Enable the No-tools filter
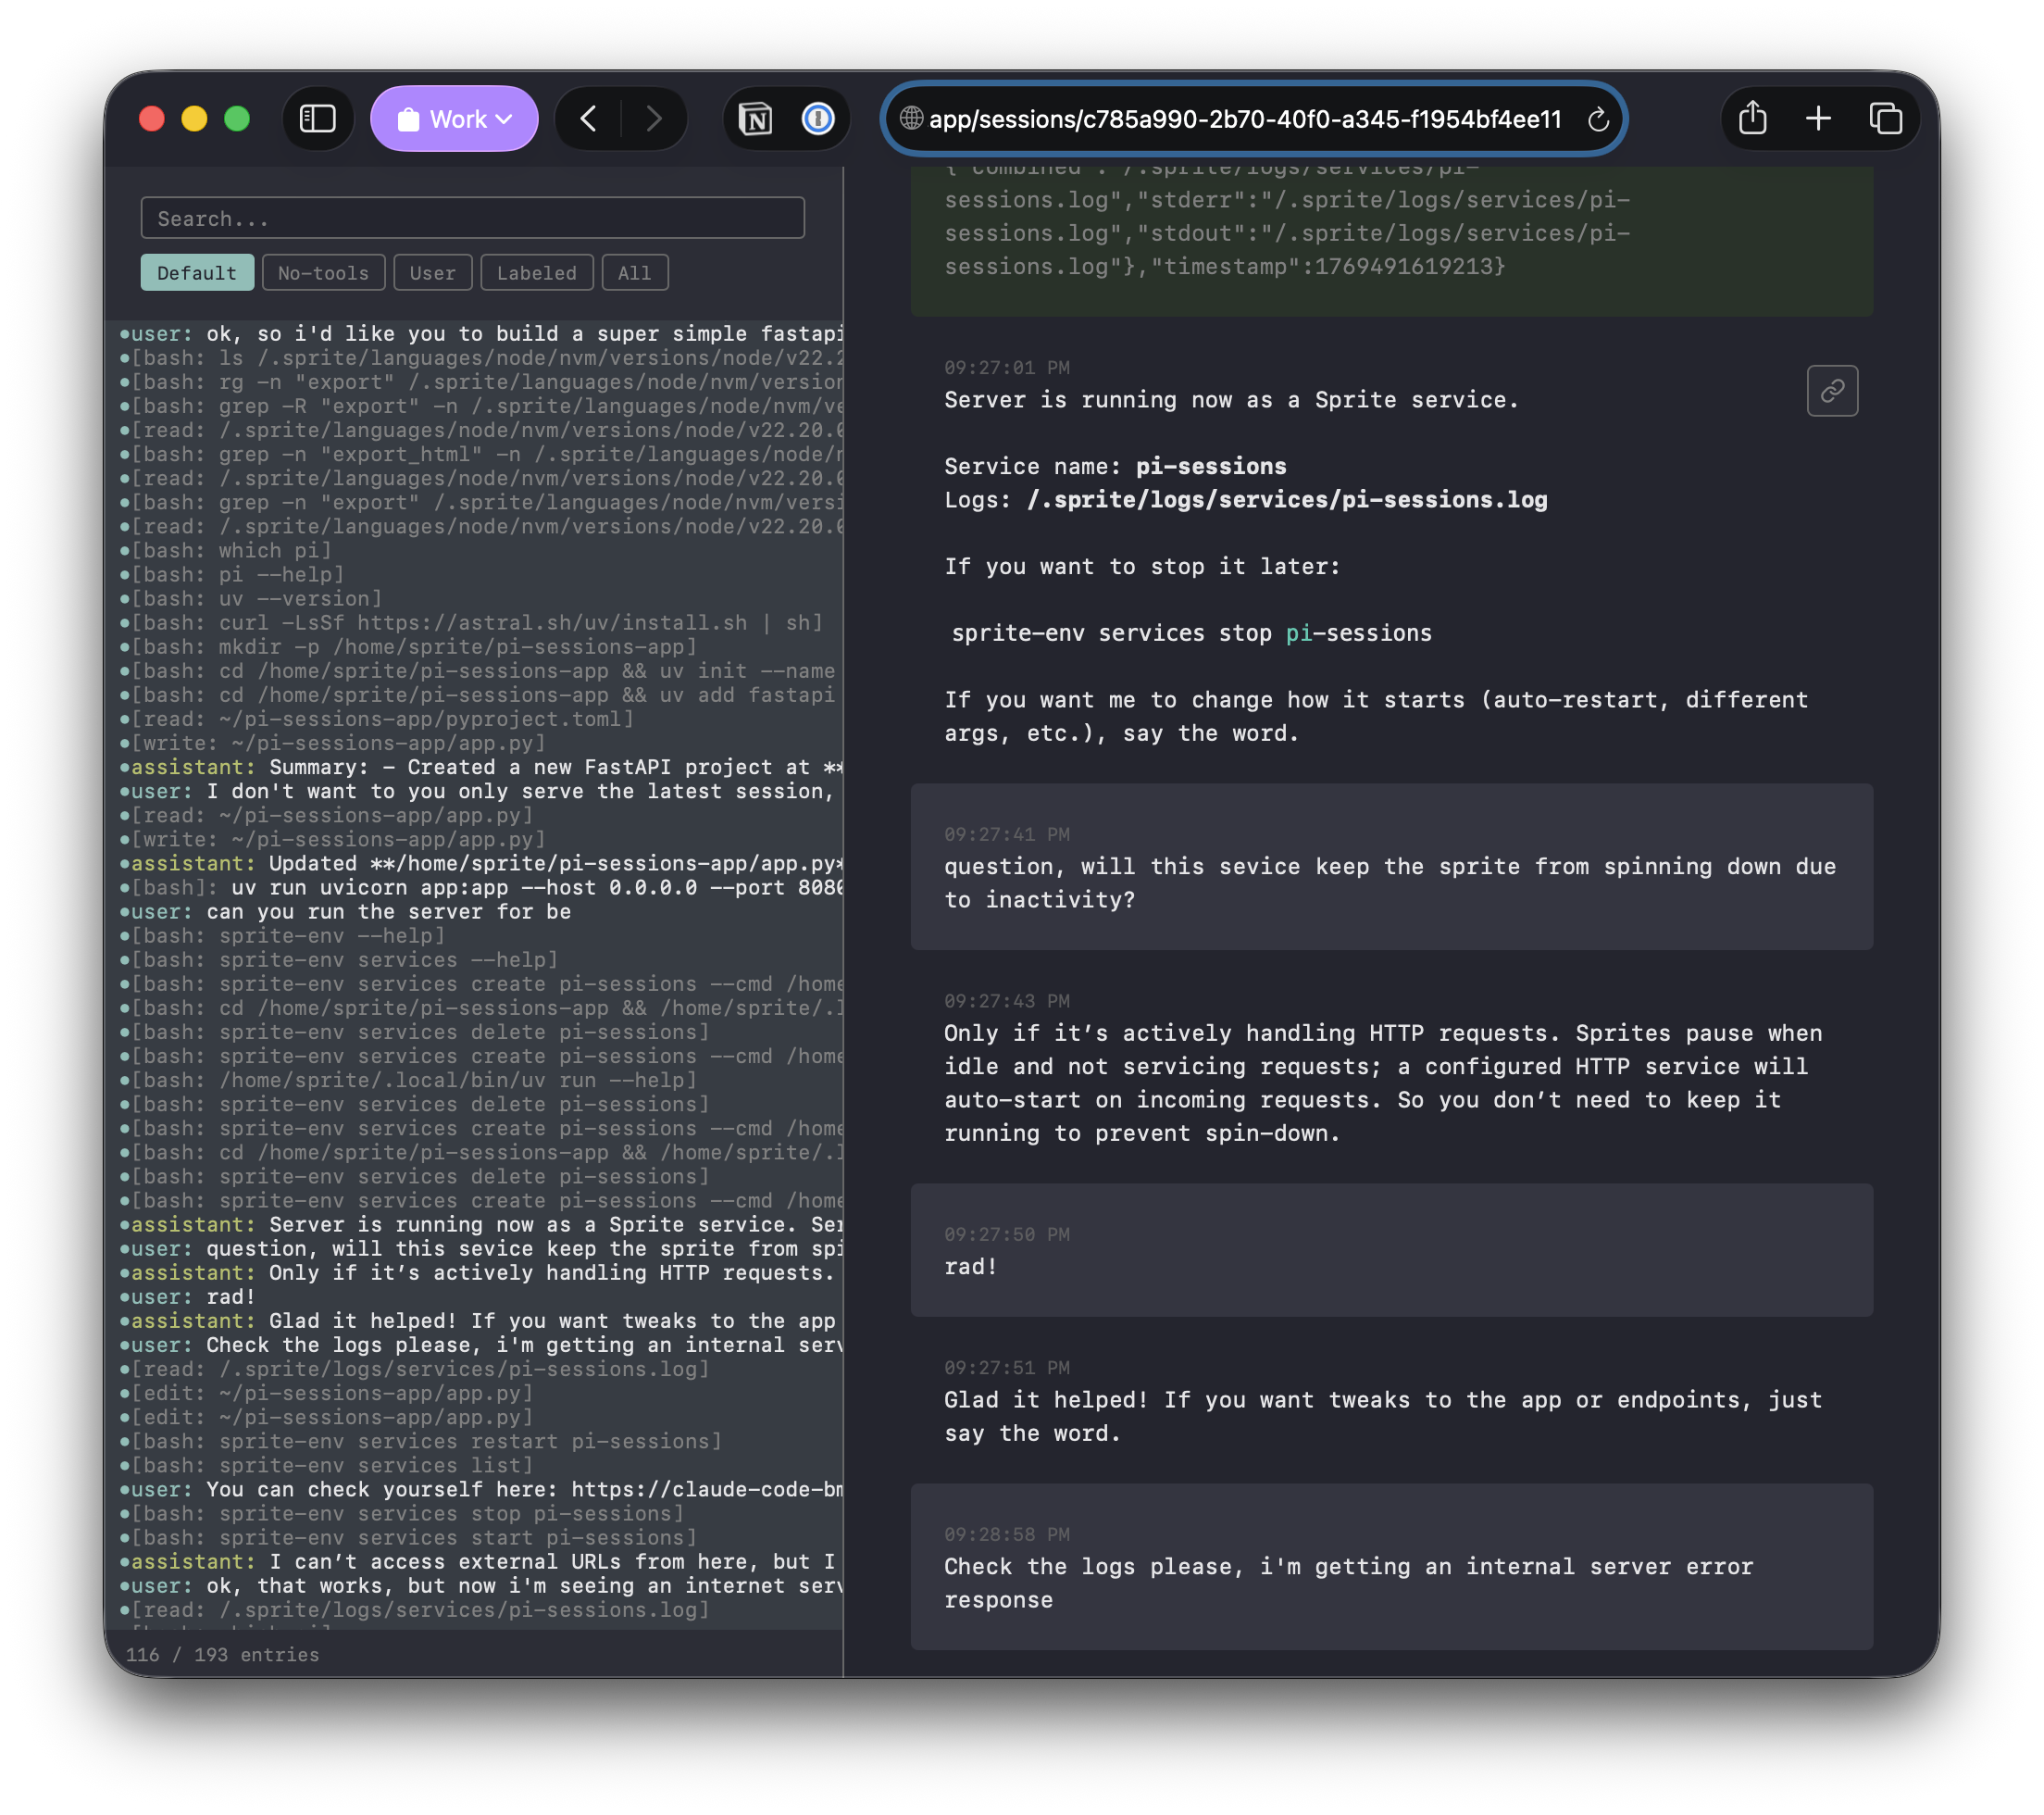The width and height of the screenshot is (2044, 1815). pos(323,273)
